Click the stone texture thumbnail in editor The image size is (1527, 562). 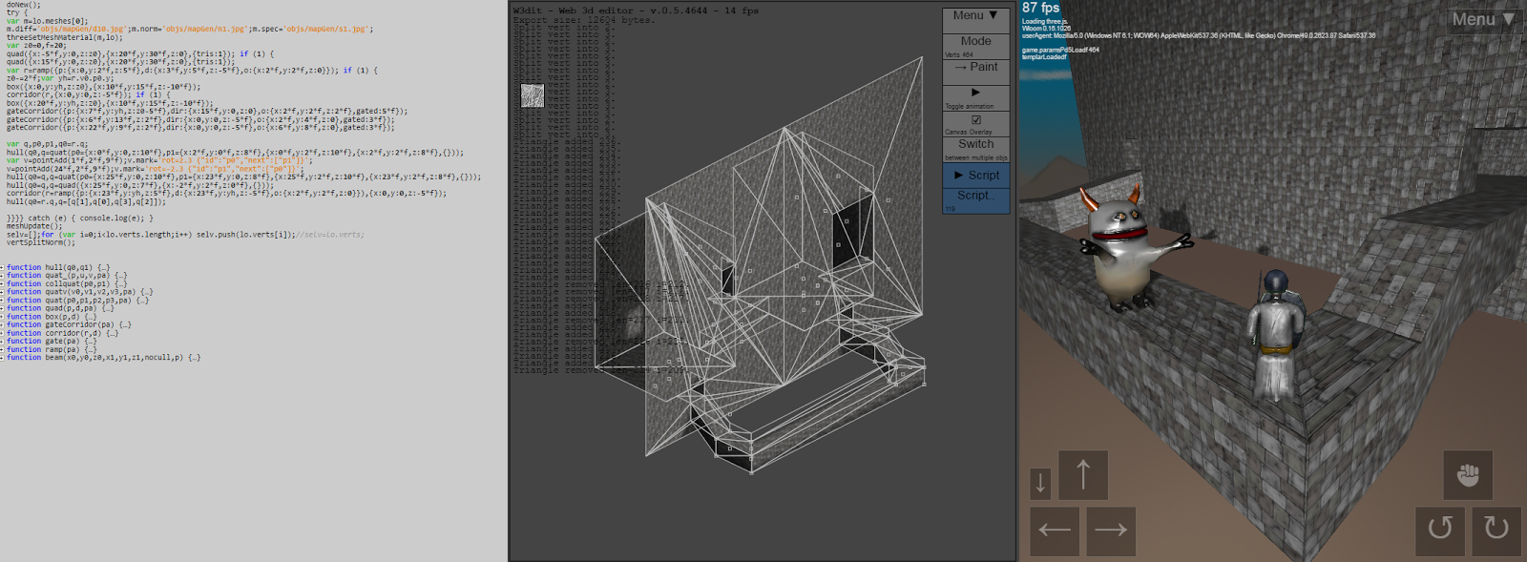click(533, 95)
